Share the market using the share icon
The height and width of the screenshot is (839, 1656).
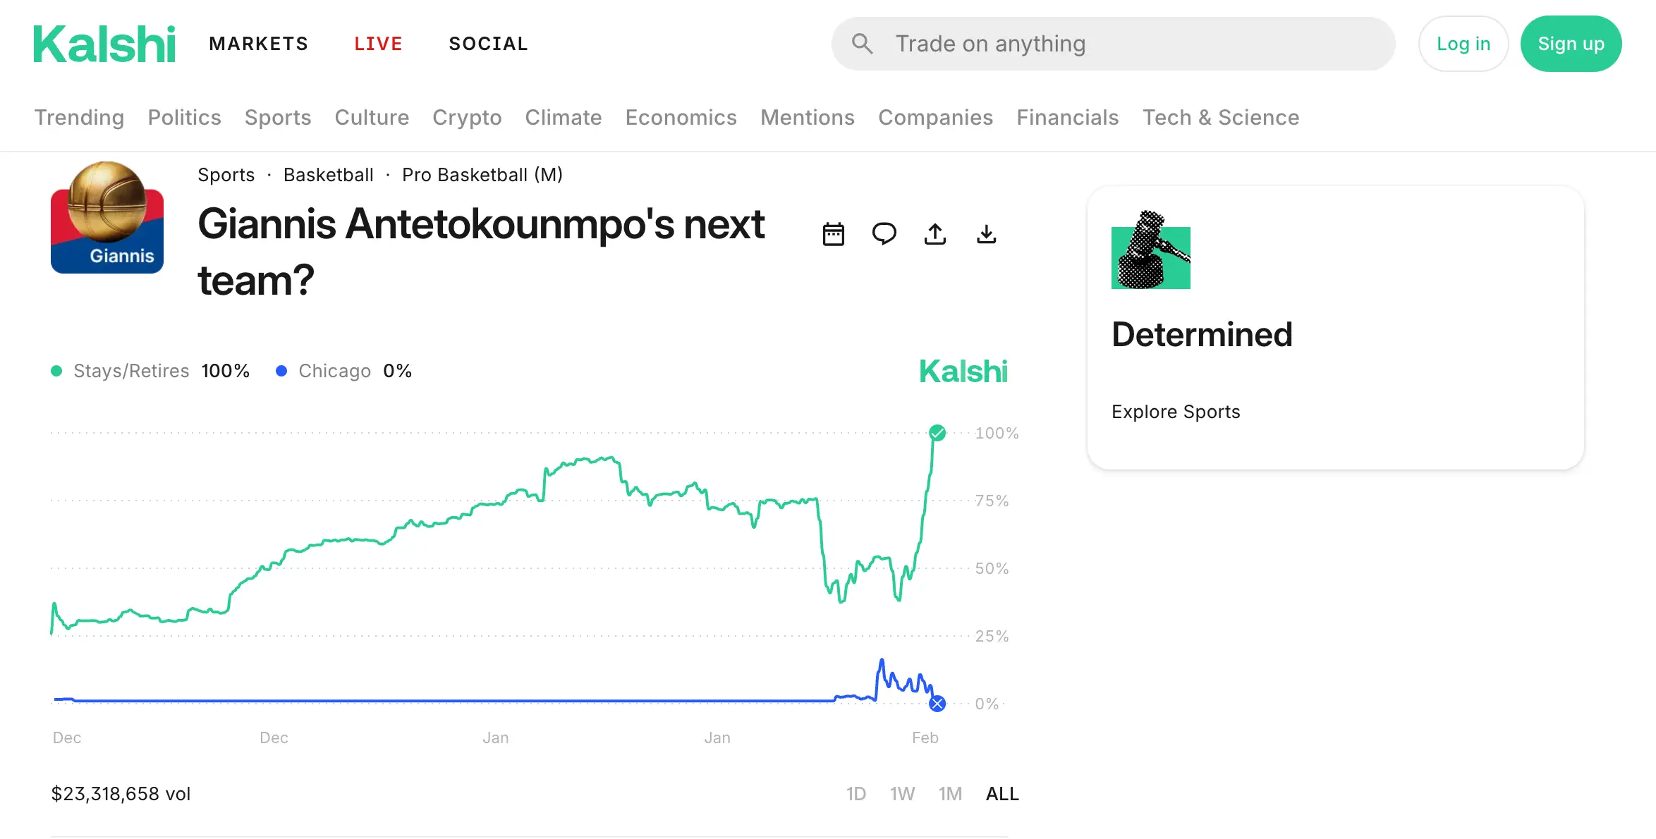tap(935, 233)
